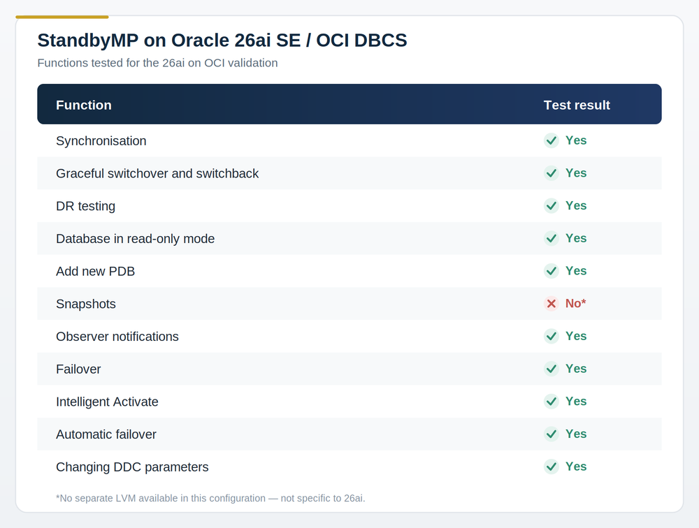The width and height of the screenshot is (699, 528).
Task: Click 'Observer notifications' text
Action: coord(117,337)
